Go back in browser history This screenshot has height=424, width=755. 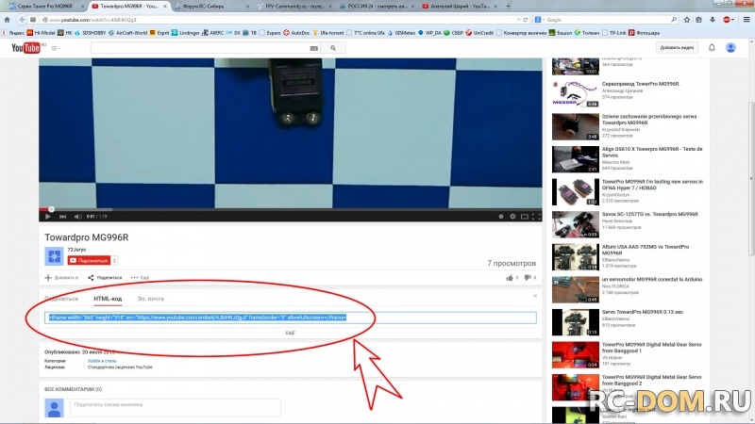[21, 20]
